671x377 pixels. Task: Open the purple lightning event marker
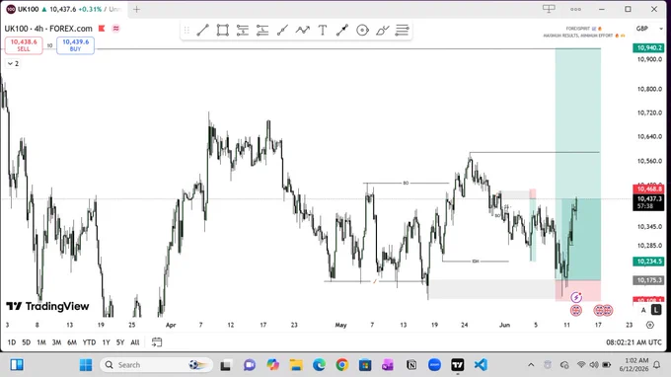pyautogui.click(x=576, y=297)
